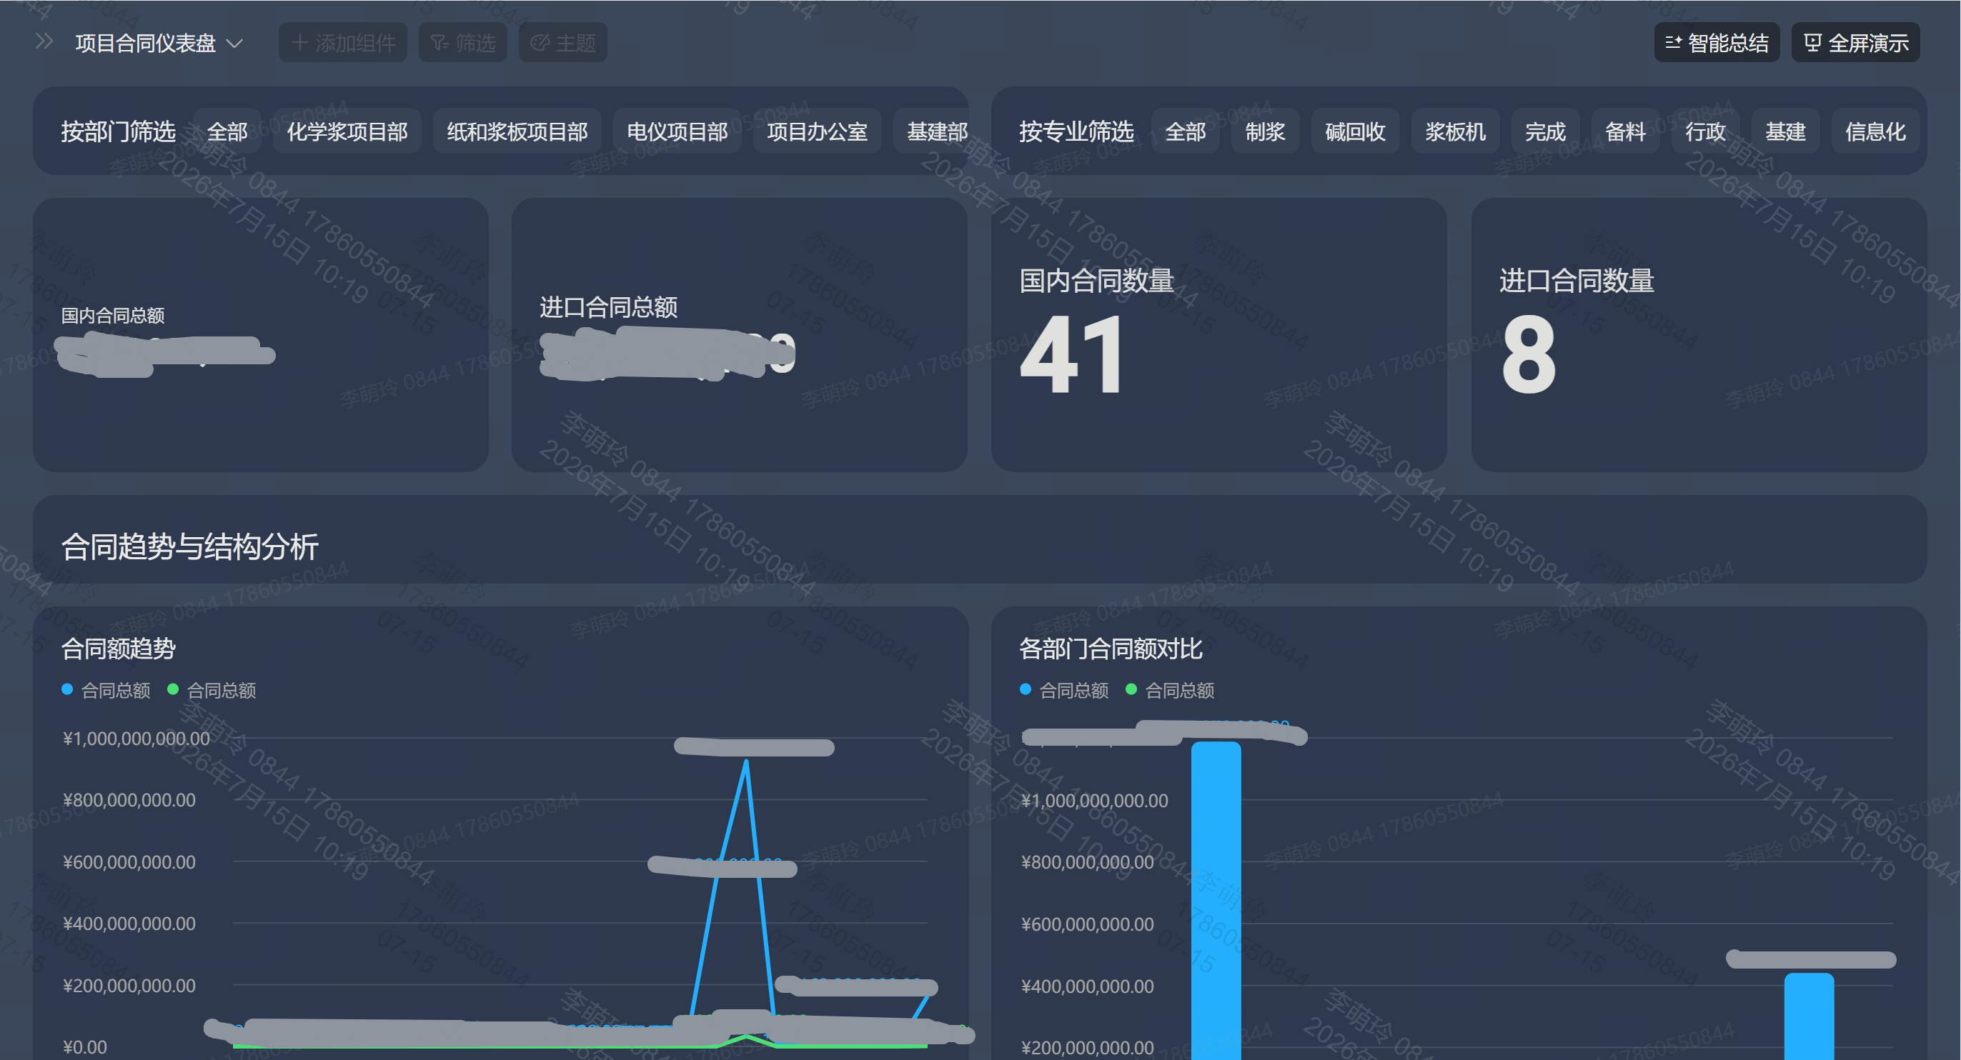This screenshot has height=1060, width=1961.
Task: Choose 全部 under 按部门筛选
Action: point(227,131)
